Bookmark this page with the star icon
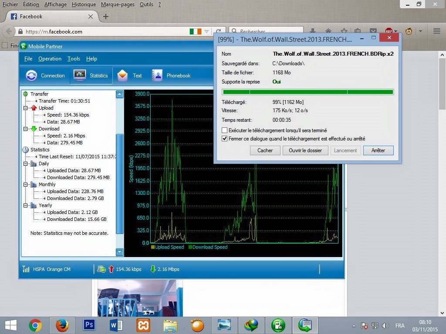 coord(344,31)
